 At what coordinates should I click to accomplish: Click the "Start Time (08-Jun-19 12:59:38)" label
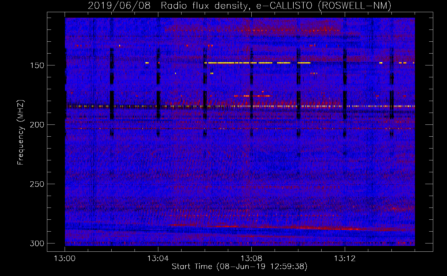240,267
